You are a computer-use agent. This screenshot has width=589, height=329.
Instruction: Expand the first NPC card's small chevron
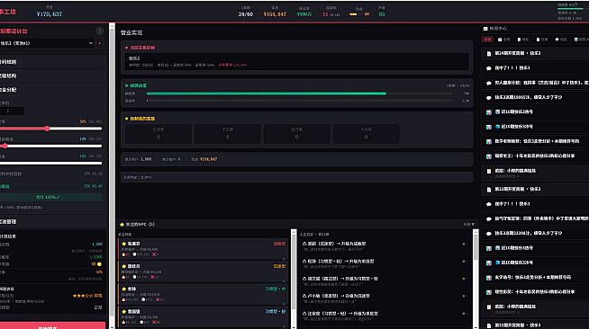[284, 259]
